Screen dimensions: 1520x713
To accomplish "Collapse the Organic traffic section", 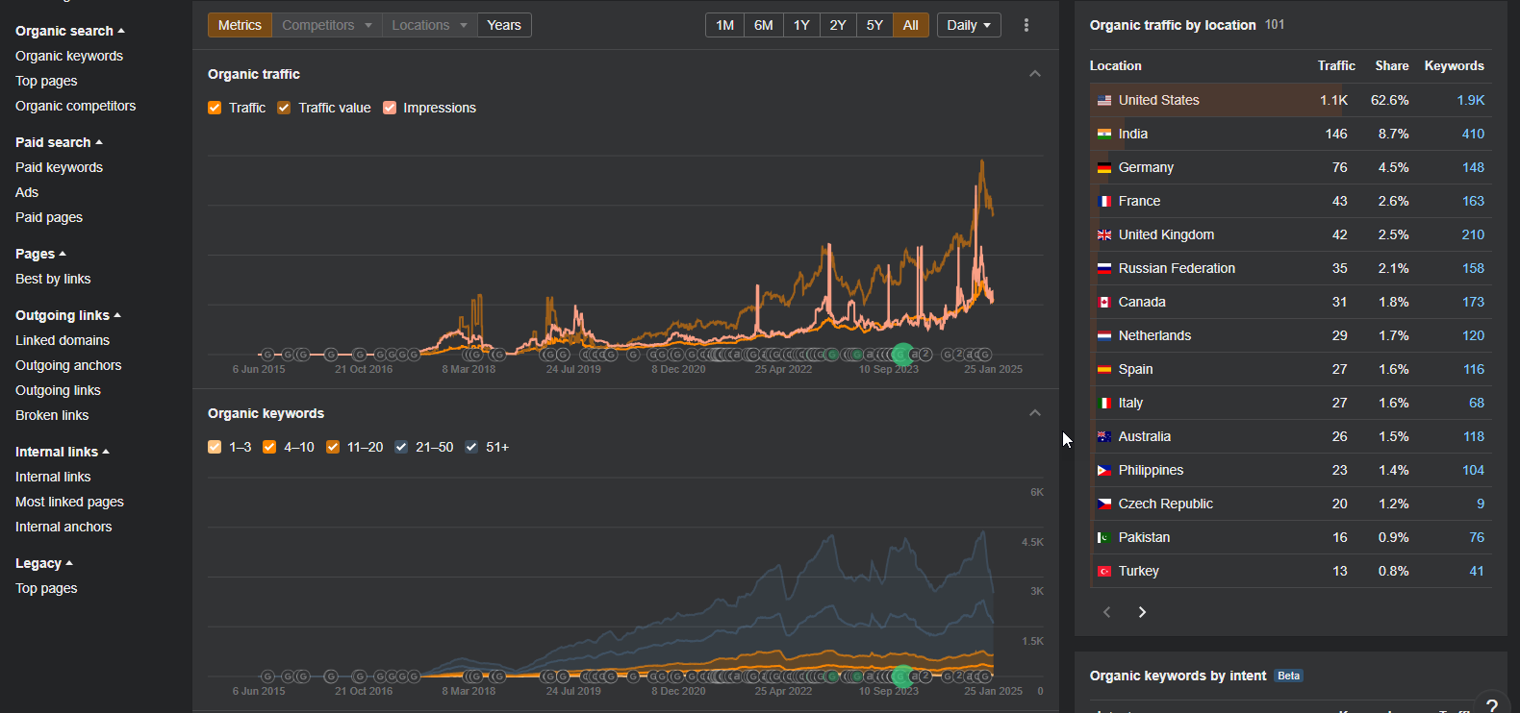I will pyautogui.click(x=1035, y=74).
